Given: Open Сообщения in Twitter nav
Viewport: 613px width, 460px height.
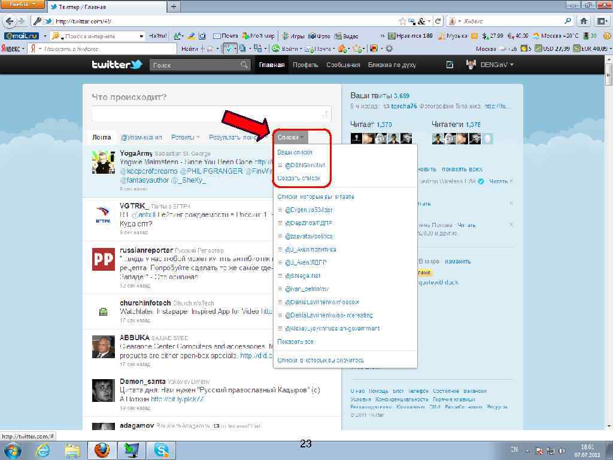Looking at the screenshot, I should click(x=343, y=65).
